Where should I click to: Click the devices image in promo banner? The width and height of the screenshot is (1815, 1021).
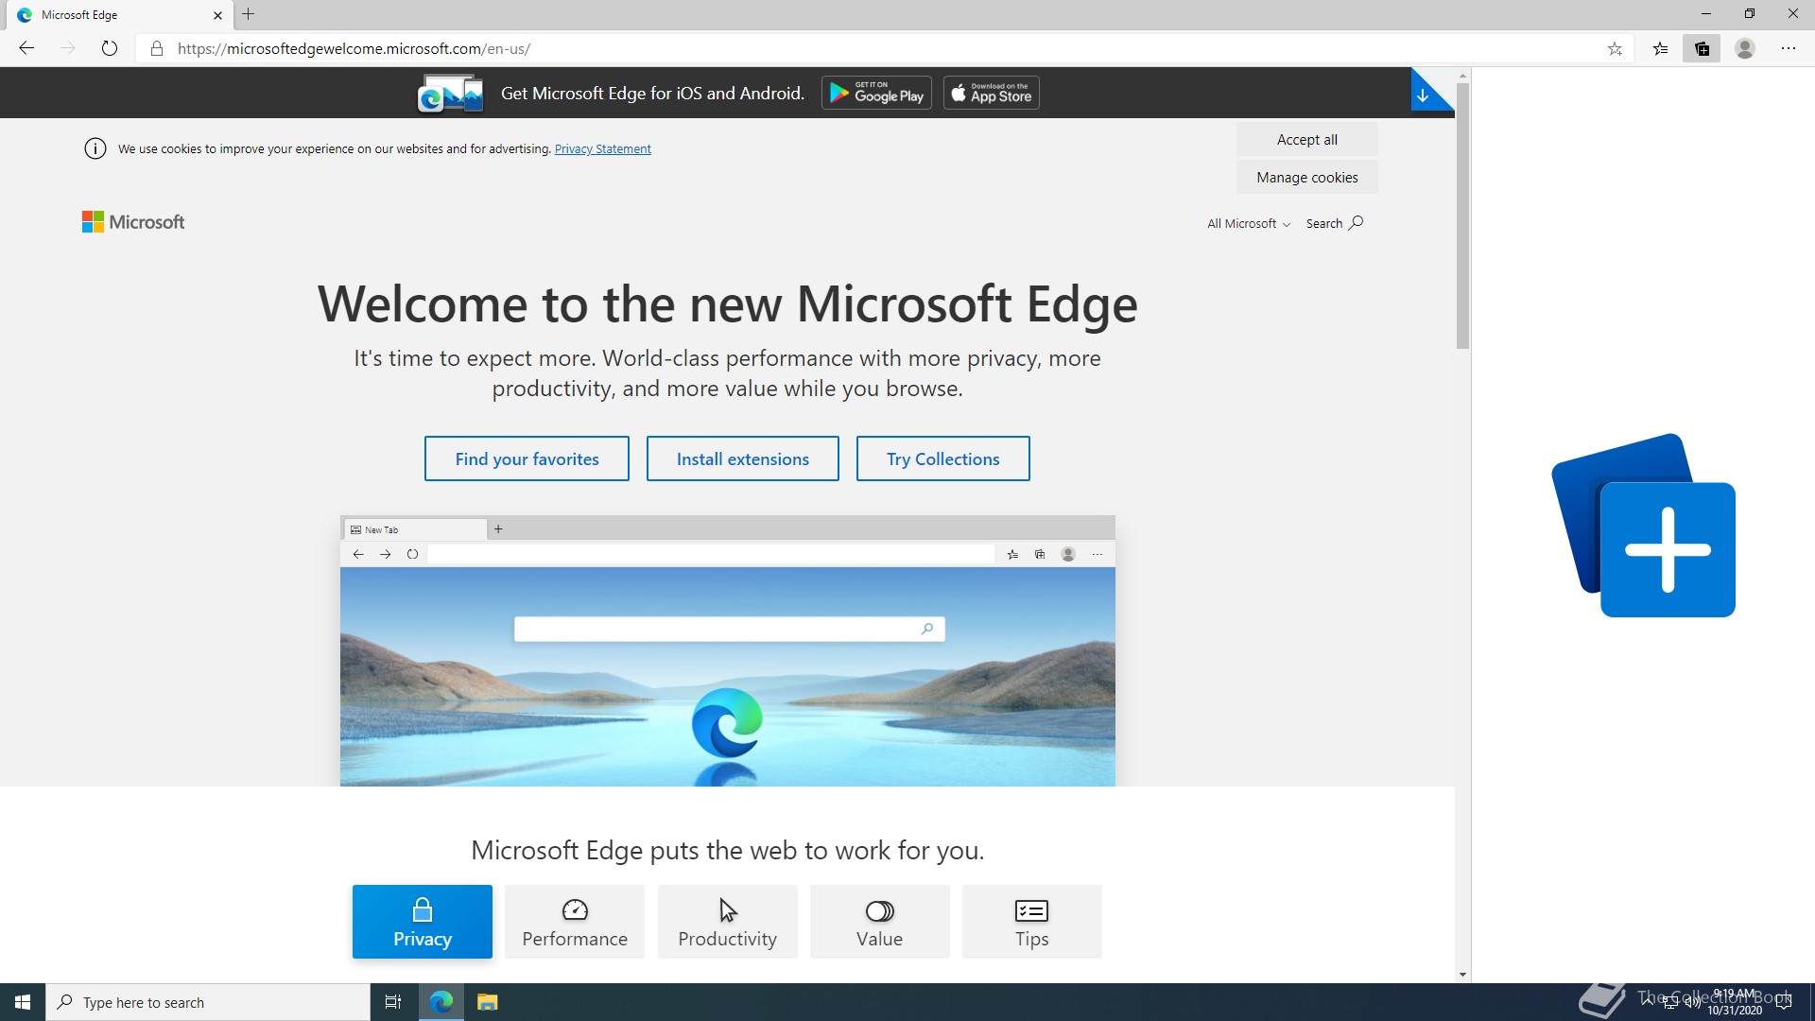(451, 94)
